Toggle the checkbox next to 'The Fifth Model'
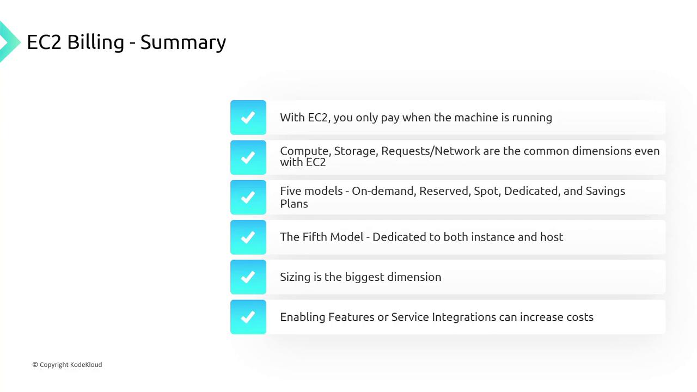Viewport: 697px width, 392px height. coord(248,237)
